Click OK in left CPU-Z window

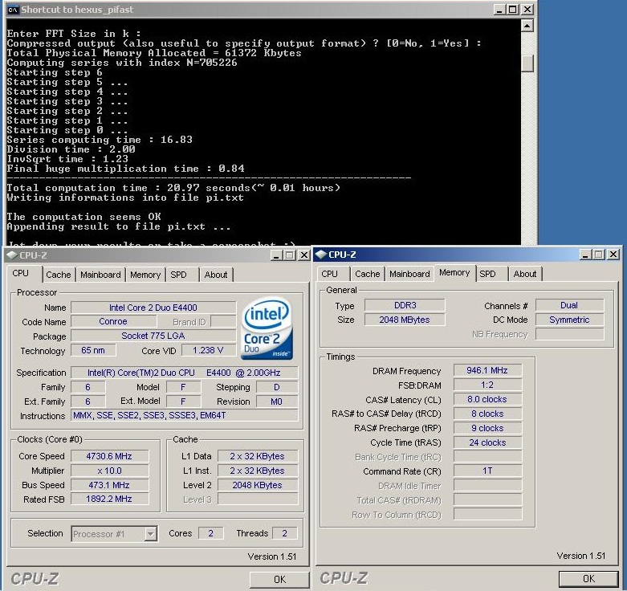tap(279, 580)
